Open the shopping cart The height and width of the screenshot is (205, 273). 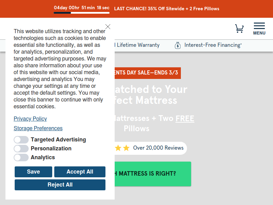click(239, 28)
